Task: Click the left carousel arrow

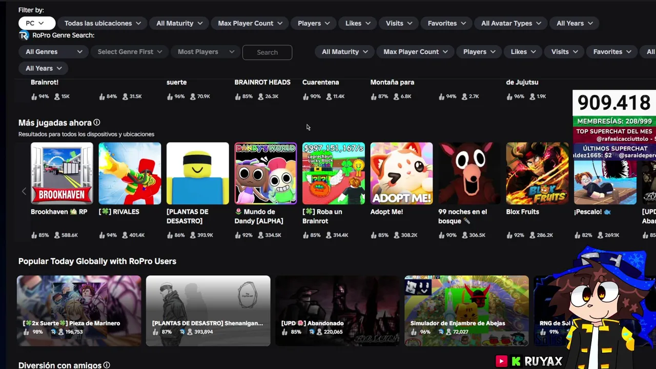Action: (x=24, y=191)
